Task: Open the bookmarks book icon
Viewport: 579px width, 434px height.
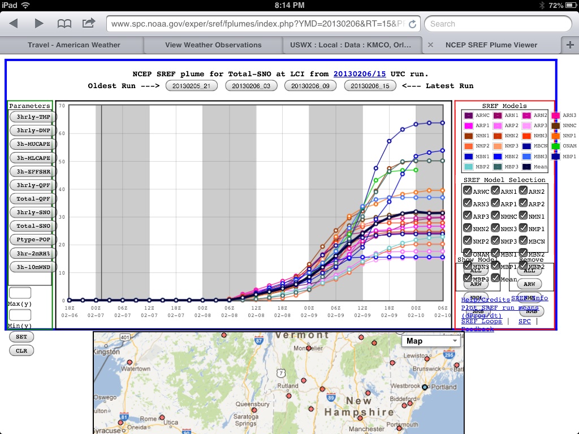Action: click(64, 23)
